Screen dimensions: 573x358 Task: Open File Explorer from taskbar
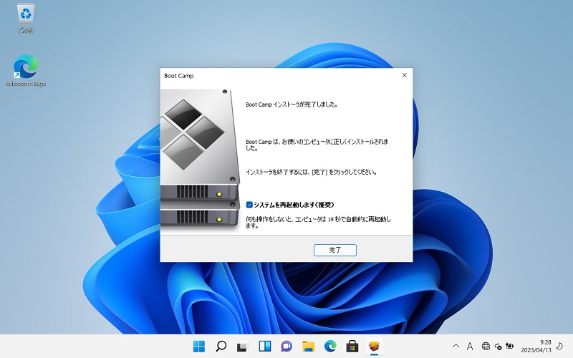(x=309, y=346)
